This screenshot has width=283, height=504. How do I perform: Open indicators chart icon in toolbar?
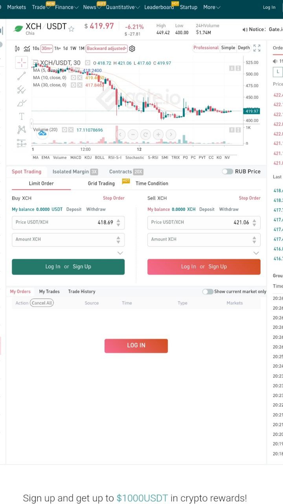pyautogui.click(x=27, y=49)
